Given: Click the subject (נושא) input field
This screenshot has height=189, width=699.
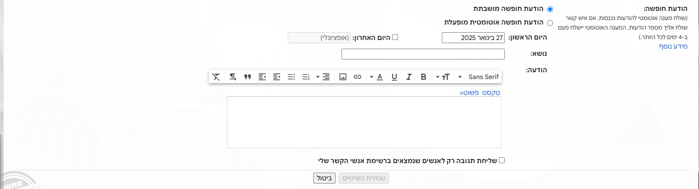Looking at the screenshot, I should click(423, 54).
